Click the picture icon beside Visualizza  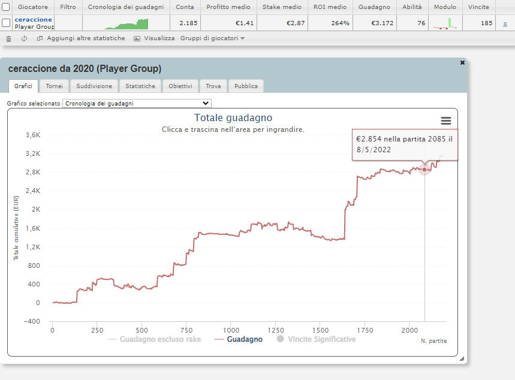coord(137,39)
